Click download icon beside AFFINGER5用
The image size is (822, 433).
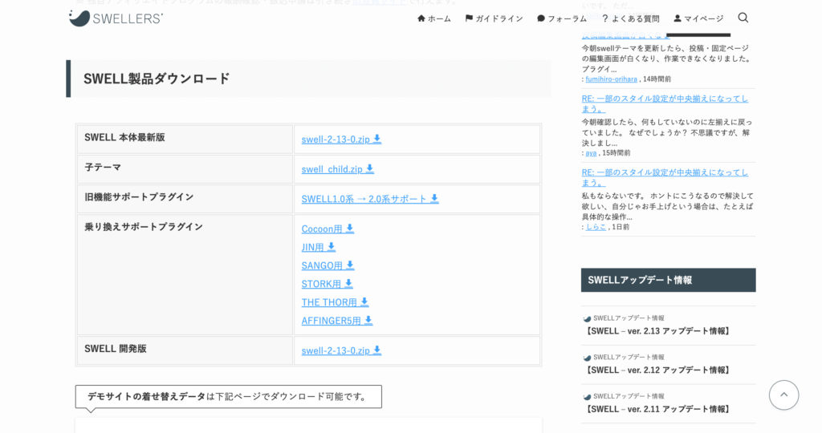coord(368,321)
